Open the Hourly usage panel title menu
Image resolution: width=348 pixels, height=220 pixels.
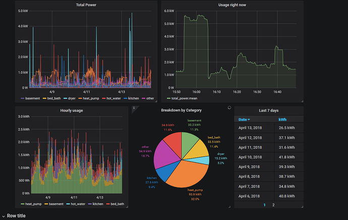72,111
